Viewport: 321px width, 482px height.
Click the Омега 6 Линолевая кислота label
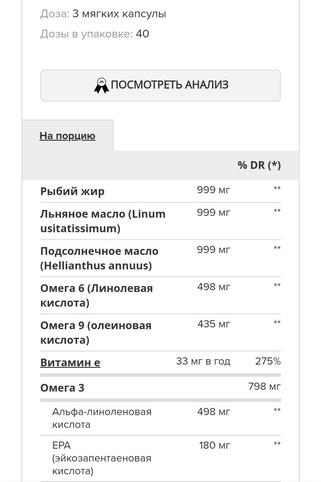(97, 296)
